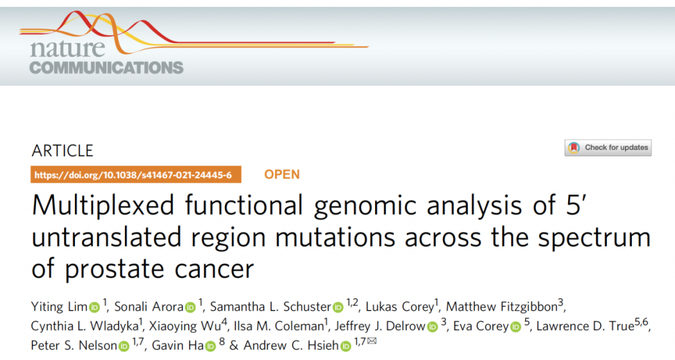This screenshot has width=675, height=360.
Task: Click ORCID icon beside Samantha L. Schuster
Action: [338, 307]
